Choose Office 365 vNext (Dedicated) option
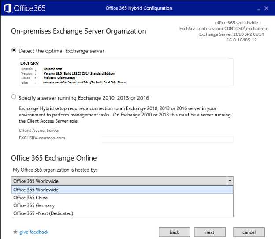 pyautogui.click(x=122, y=213)
